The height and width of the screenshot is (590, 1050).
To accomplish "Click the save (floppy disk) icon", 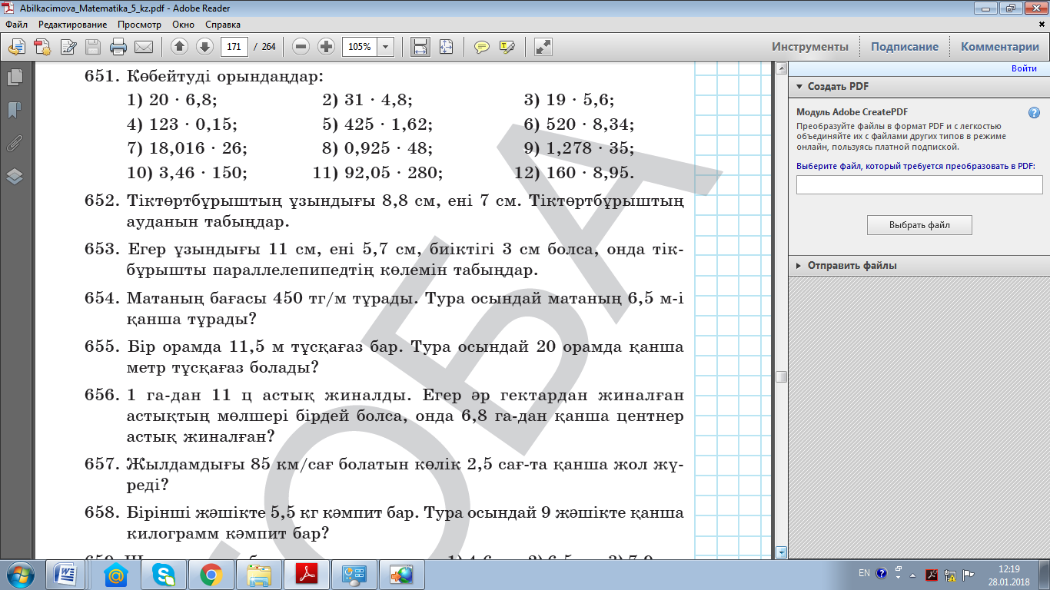I will point(93,46).
